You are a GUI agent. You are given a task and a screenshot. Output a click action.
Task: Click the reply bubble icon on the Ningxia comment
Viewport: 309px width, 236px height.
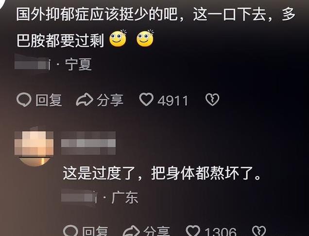(24, 100)
